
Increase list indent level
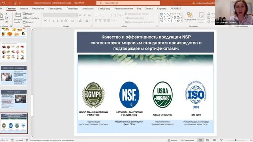(115, 15)
